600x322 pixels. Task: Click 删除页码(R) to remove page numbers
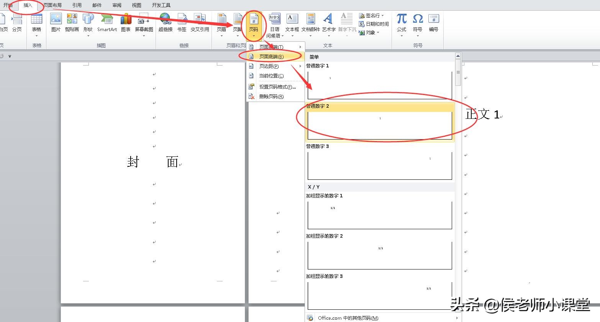pos(275,97)
